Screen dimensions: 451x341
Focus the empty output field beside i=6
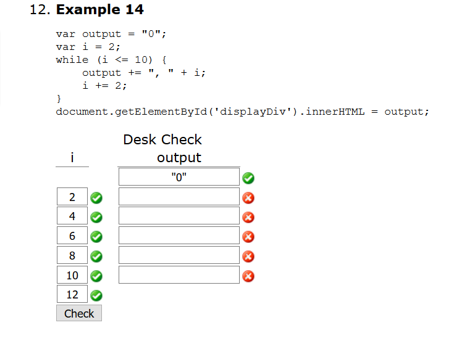179,236
